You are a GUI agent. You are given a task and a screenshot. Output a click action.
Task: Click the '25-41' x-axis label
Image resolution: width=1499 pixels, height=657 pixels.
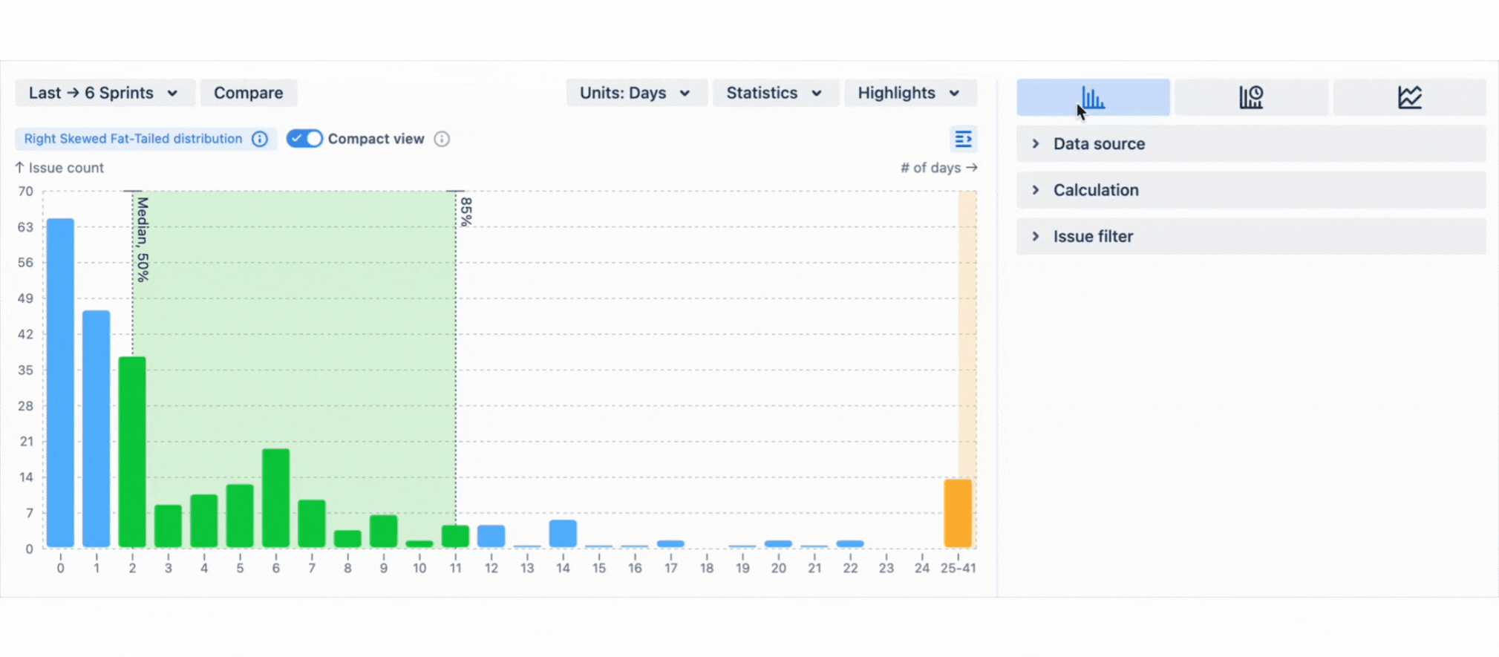point(958,568)
